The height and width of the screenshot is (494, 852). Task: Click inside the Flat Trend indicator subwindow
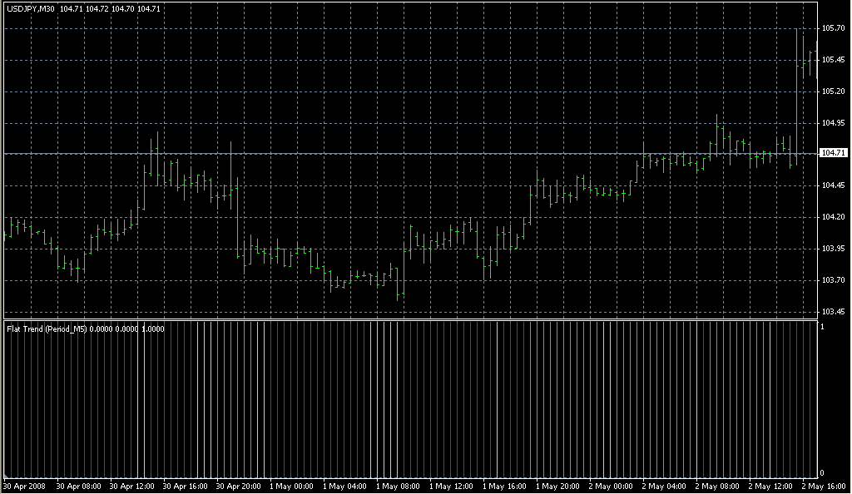416,399
